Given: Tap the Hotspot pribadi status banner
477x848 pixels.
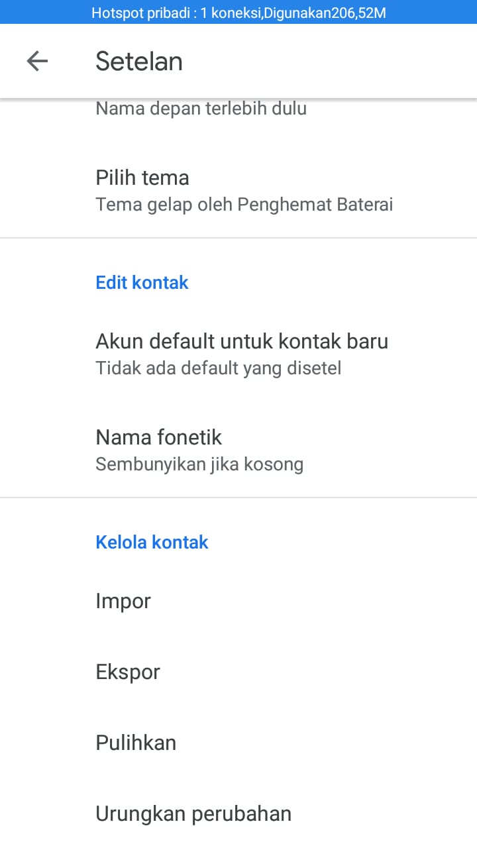Looking at the screenshot, I should (238, 12).
